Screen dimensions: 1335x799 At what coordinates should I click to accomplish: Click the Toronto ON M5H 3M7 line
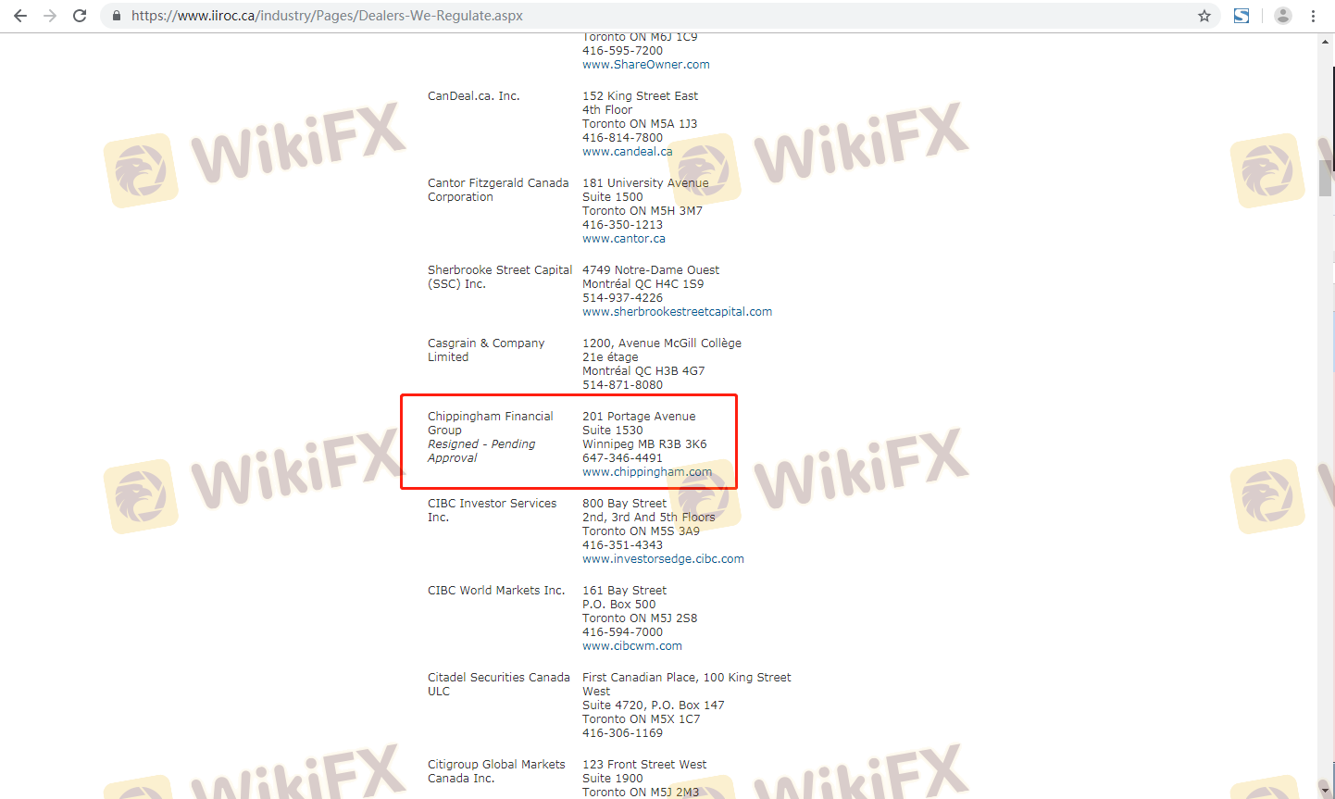(x=643, y=211)
